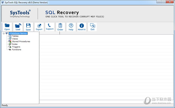This screenshot has width=175, height=108.
Task: Open Help with the question mark icon
Action: 71,27
